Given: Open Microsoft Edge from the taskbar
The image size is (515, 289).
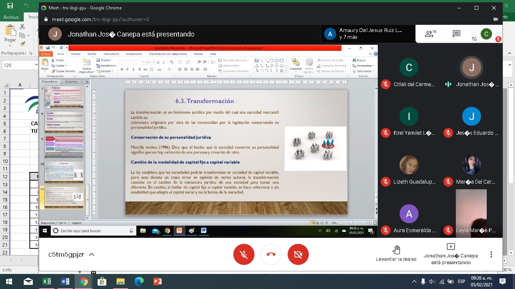Looking at the screenshot, I should tap(139, 281).
